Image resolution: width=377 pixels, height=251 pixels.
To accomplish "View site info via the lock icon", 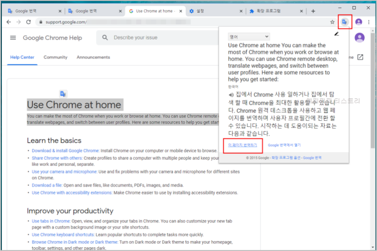I will tap(41, 22).
